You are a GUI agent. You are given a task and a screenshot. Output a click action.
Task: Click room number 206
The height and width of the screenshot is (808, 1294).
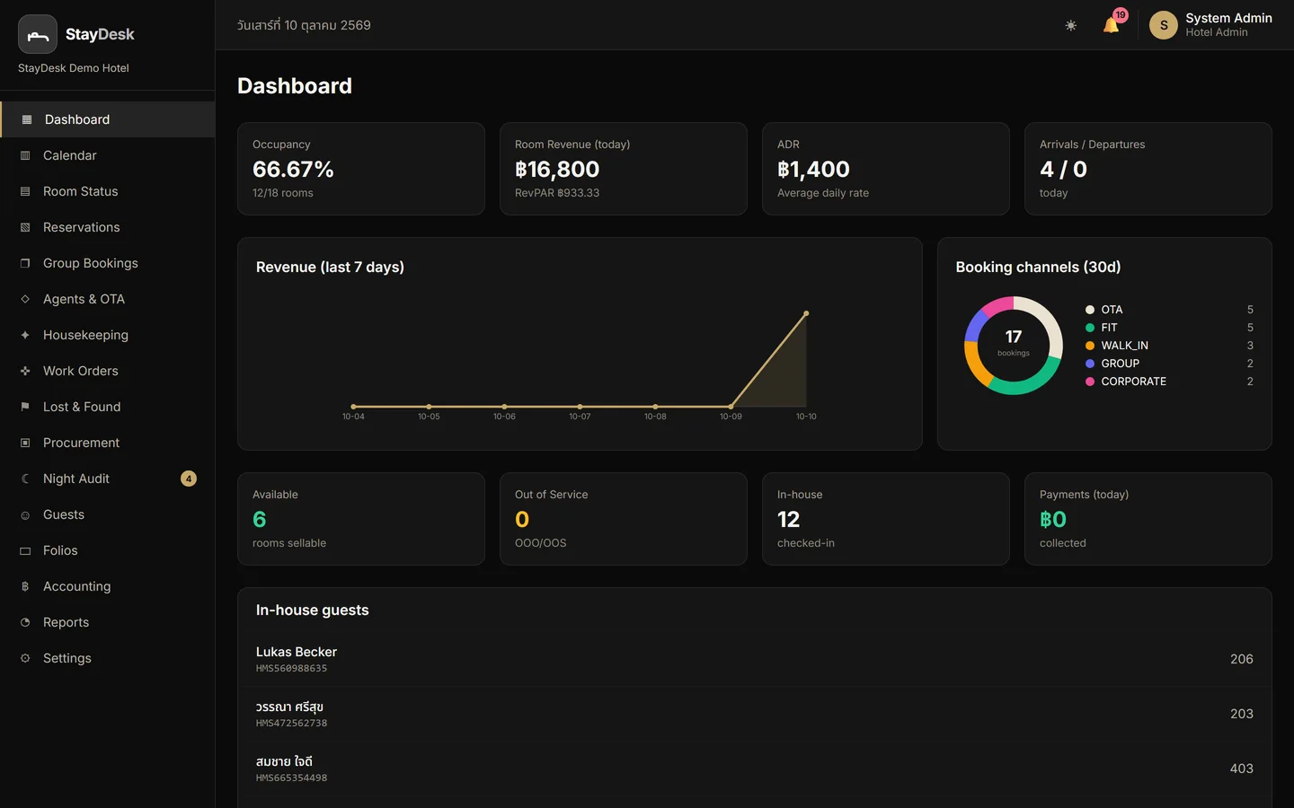1242,659
